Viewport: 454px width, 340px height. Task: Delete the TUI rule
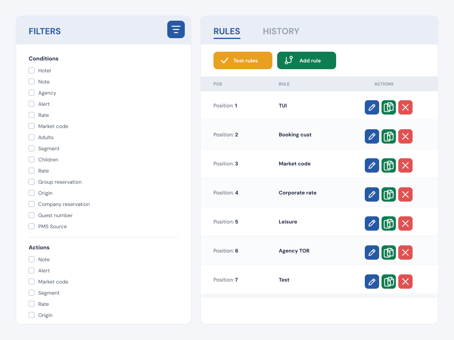pos(405,107)
